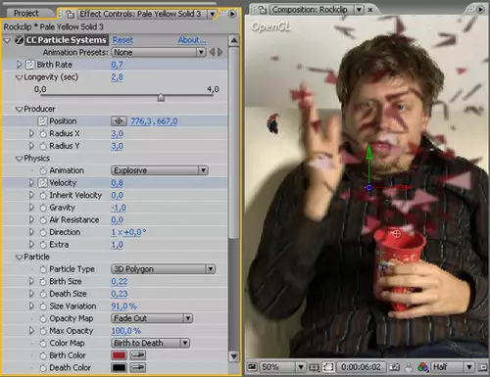Select next animation preset arrow

pyautogui.click(x=220, y=52)
